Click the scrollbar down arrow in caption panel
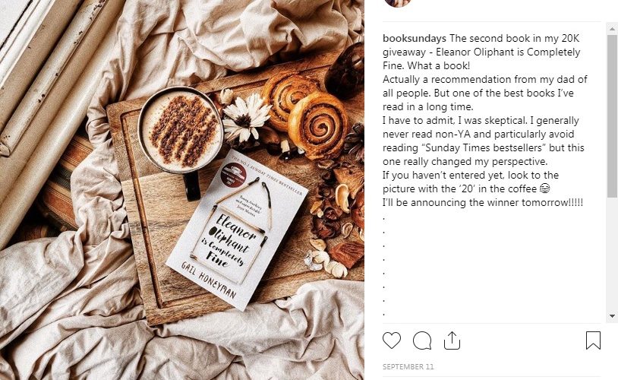 pos(612,316)
